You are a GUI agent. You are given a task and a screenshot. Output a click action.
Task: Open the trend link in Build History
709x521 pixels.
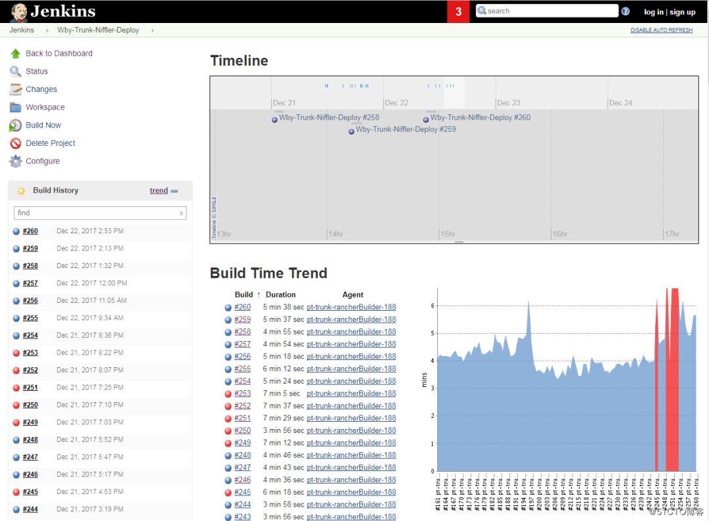point(159,191)
